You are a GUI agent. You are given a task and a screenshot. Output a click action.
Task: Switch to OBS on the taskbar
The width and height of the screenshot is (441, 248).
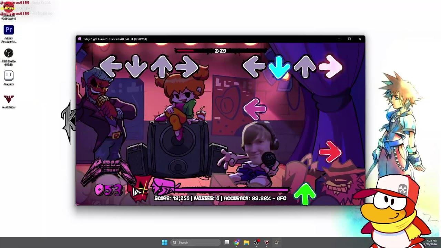(256, 242)
